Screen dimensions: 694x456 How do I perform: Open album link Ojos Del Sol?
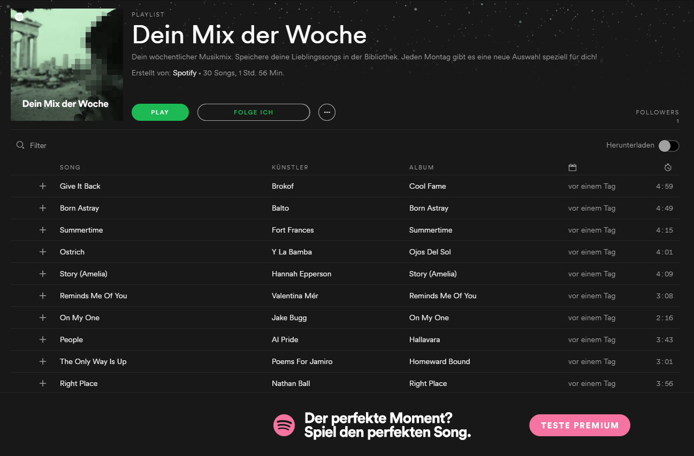coord(430,252)
